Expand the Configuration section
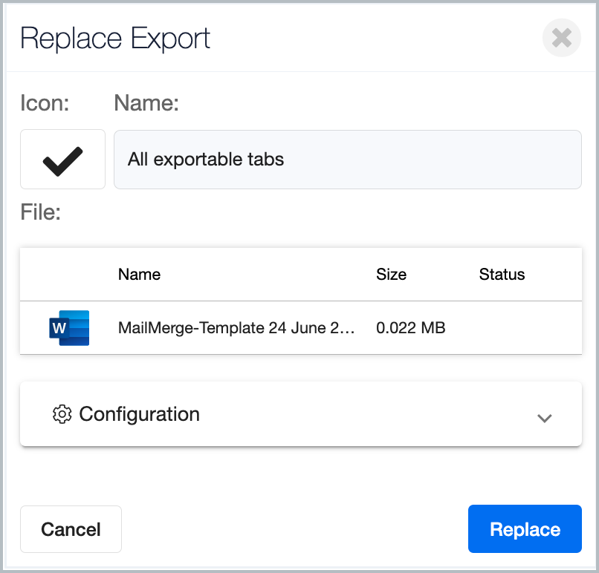Viewport: 599px width, 573px height. coord(301,414)
